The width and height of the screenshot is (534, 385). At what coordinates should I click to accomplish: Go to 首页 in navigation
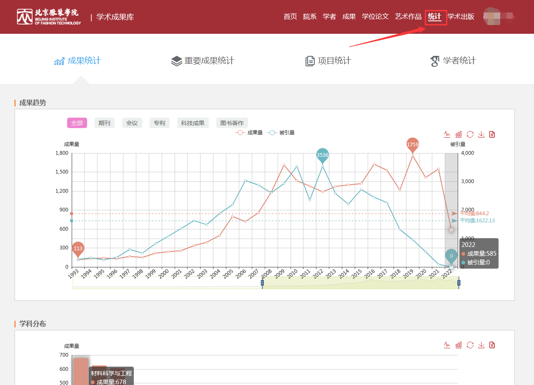point(290,17)
